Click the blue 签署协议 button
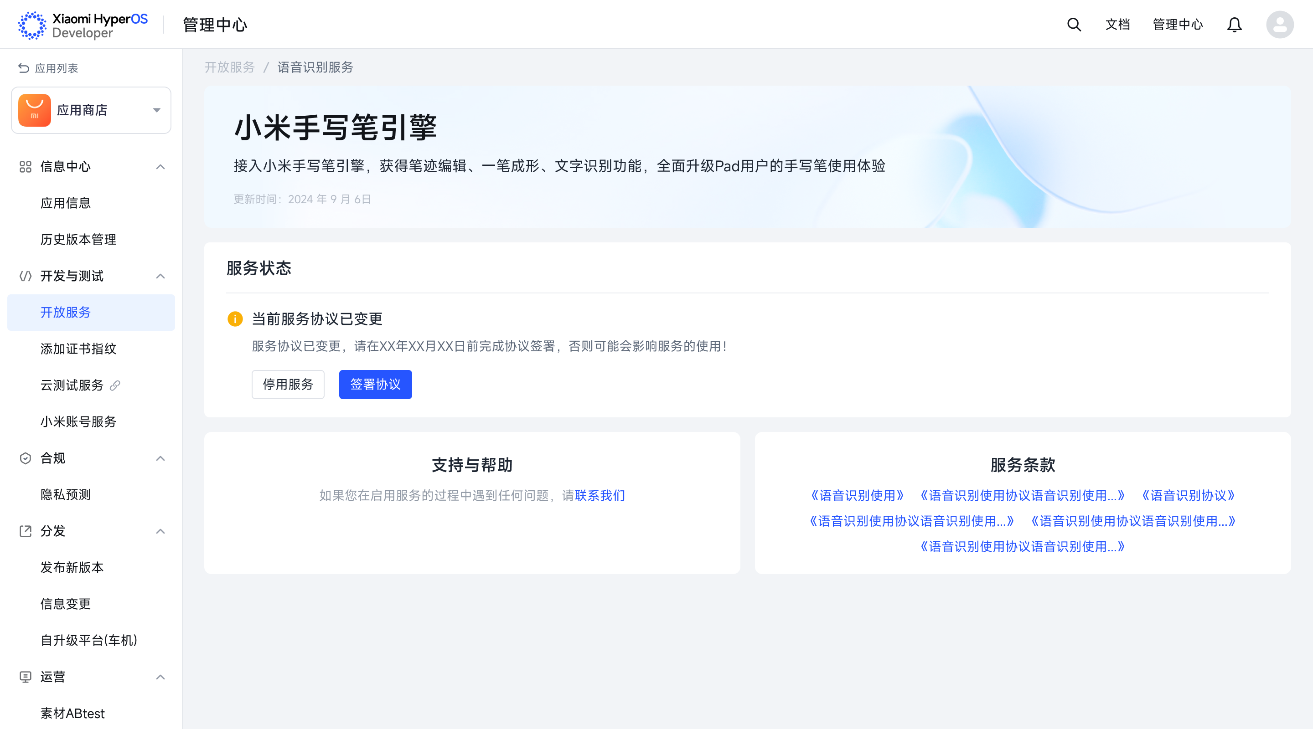The image size is (1313, 729). (x=376, y=385)
